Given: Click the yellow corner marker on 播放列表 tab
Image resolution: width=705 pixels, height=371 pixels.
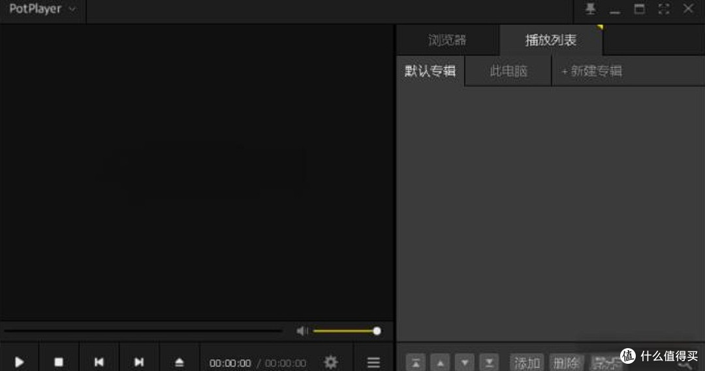Looking at the screenshot, I should pos(600,27).
